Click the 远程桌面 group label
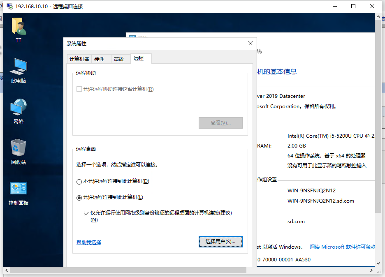385x277 pixels. [86, 149]
